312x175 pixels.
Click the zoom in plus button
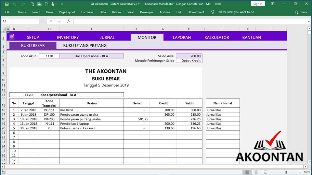coord(300,172)
